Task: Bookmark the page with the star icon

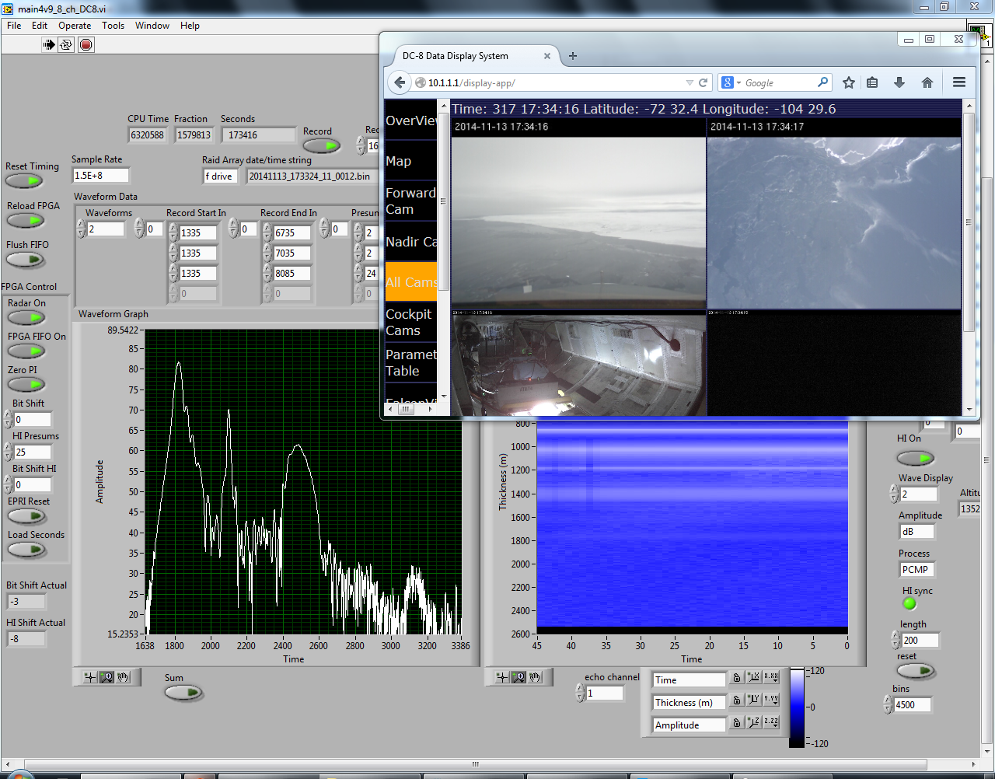Action: [849, 82]
